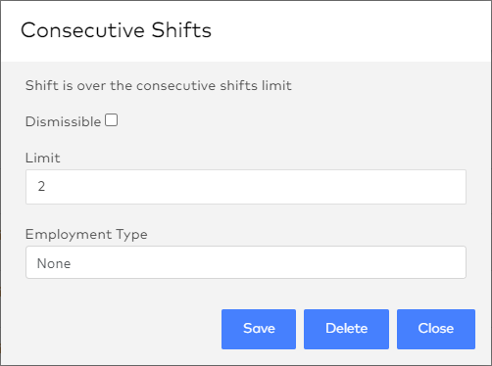Click the white header bar of dialog
Screen dimensions: 492x366
343,31
